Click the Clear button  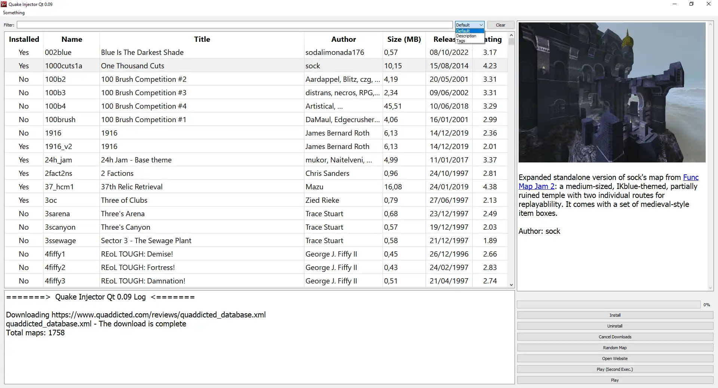click(500, 25)
